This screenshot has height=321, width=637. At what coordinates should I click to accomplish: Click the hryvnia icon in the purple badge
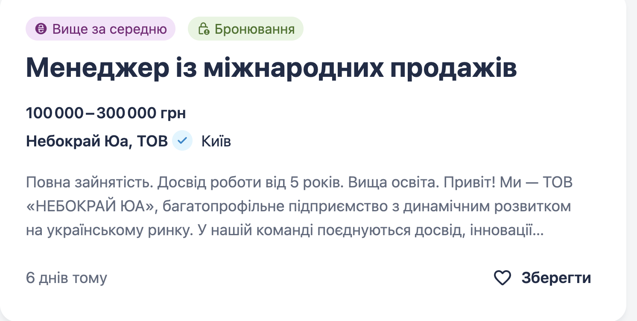click(x=41, y=29)
